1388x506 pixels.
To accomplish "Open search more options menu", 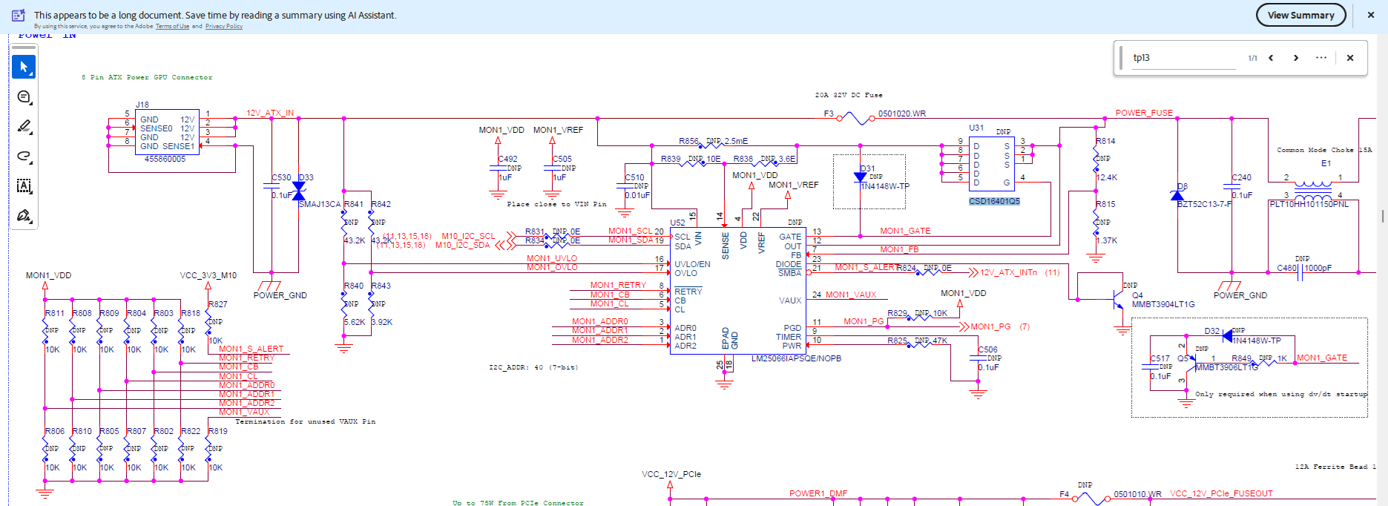I will [x=1321, y=58].
